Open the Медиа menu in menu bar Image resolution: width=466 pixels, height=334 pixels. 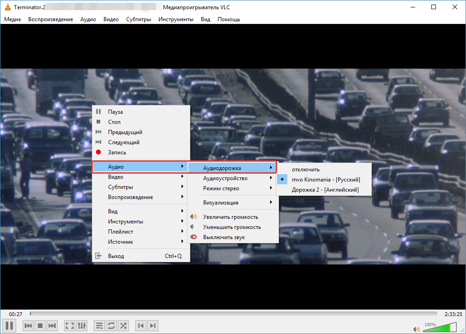(x=12, y=19)
